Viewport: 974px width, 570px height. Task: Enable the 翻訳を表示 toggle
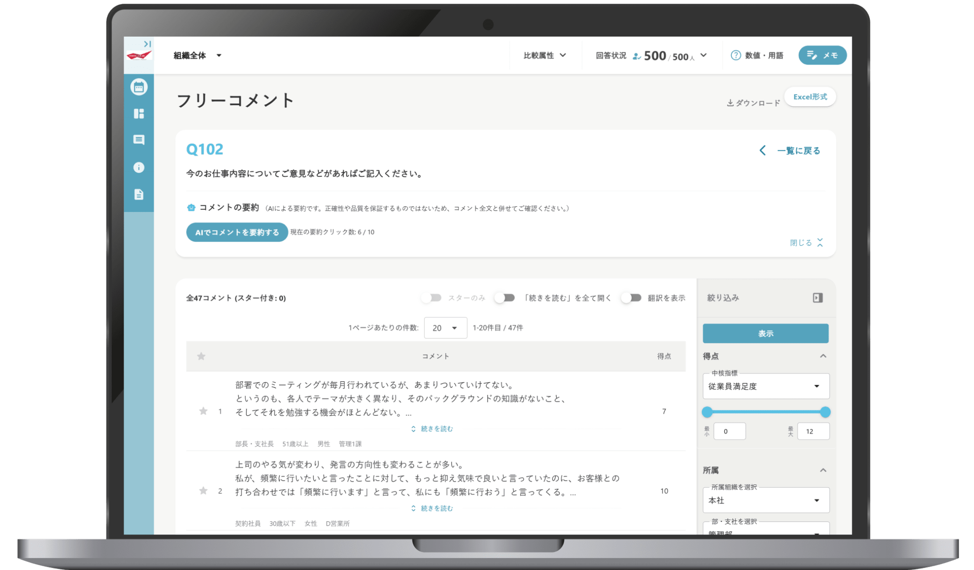pos(632,298)
